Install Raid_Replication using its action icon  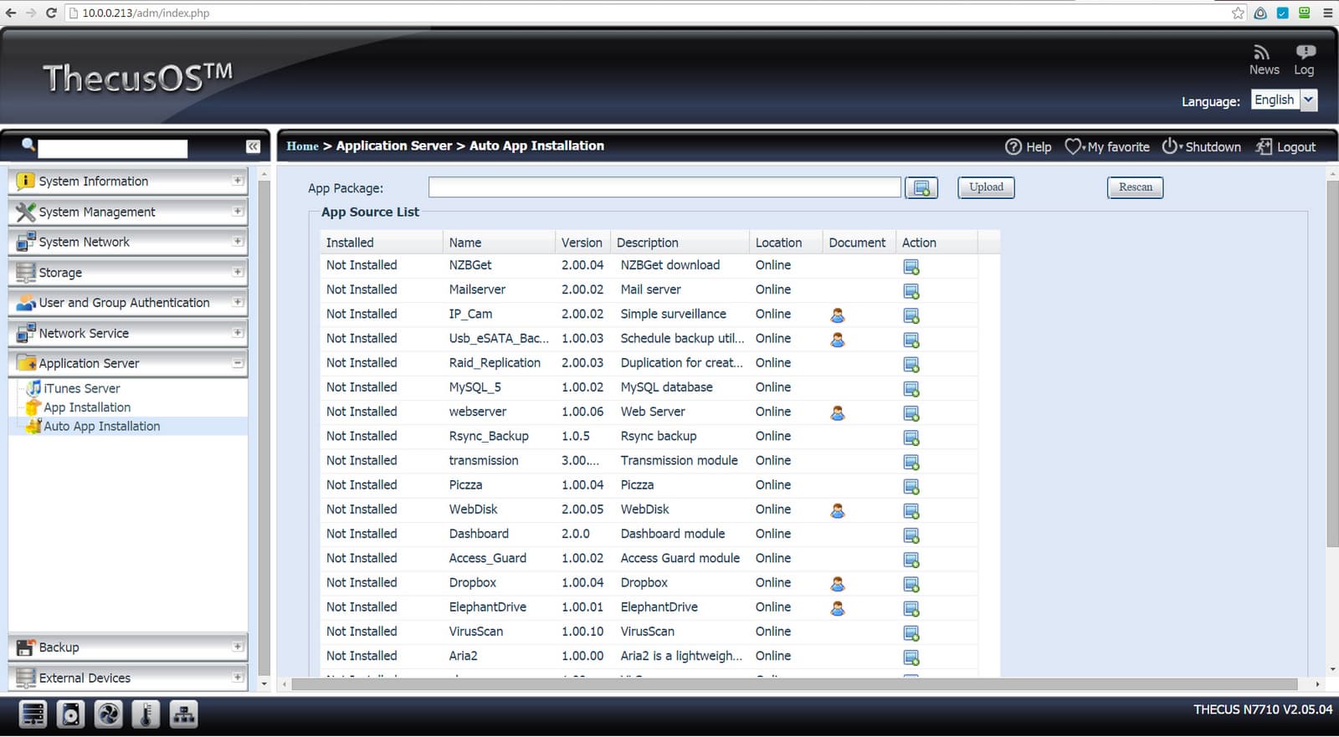911,365
